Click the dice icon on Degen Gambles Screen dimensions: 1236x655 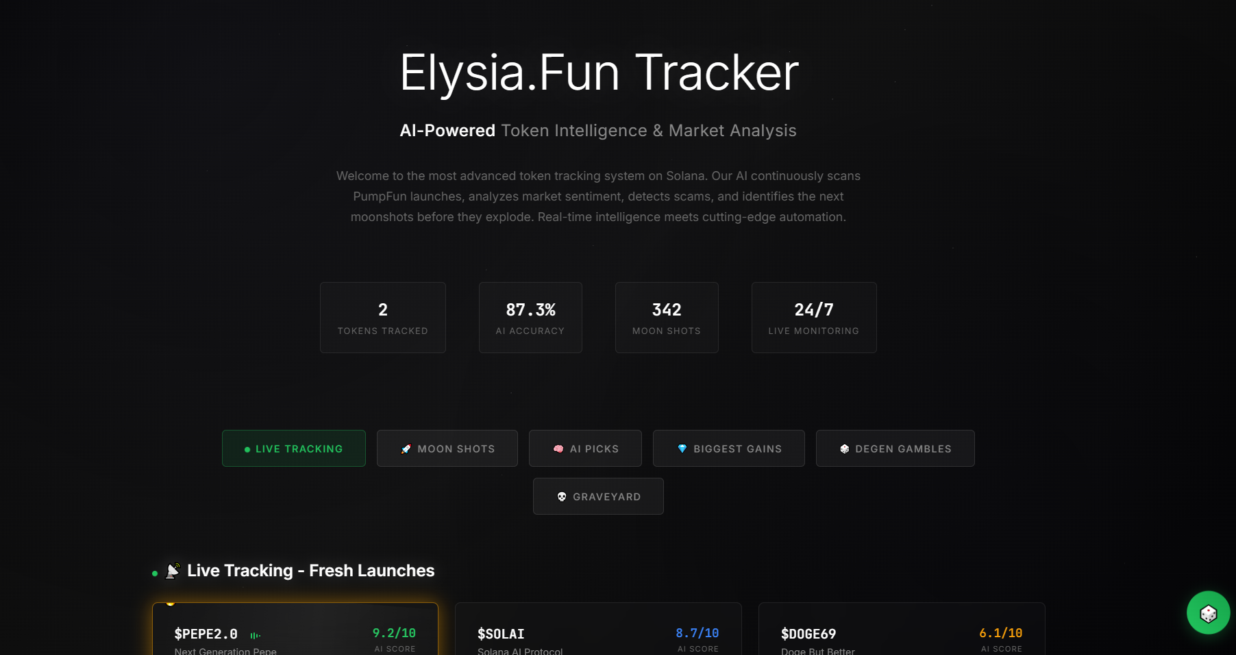point(844,448)
